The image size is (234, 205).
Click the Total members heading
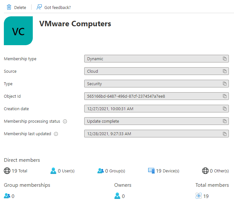coord(212,185)
